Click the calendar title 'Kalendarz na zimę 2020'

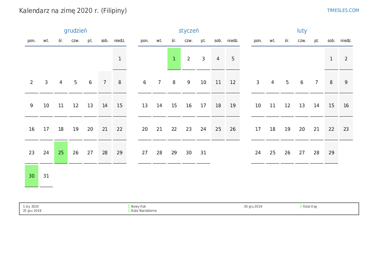click(x=73, y=11)
